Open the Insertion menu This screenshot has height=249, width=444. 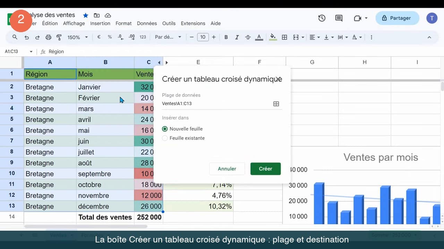point(100,23)
